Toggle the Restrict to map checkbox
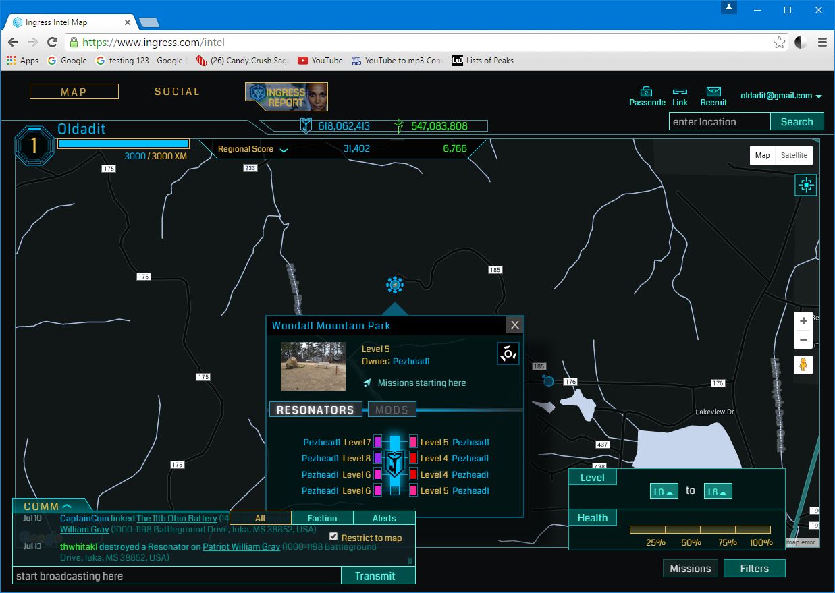 click(333, 536)
